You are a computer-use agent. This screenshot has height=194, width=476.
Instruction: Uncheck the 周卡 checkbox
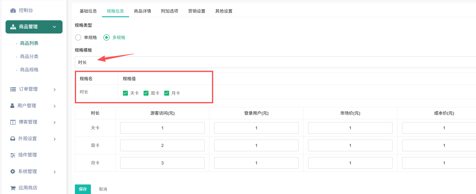tap(146, 93)
